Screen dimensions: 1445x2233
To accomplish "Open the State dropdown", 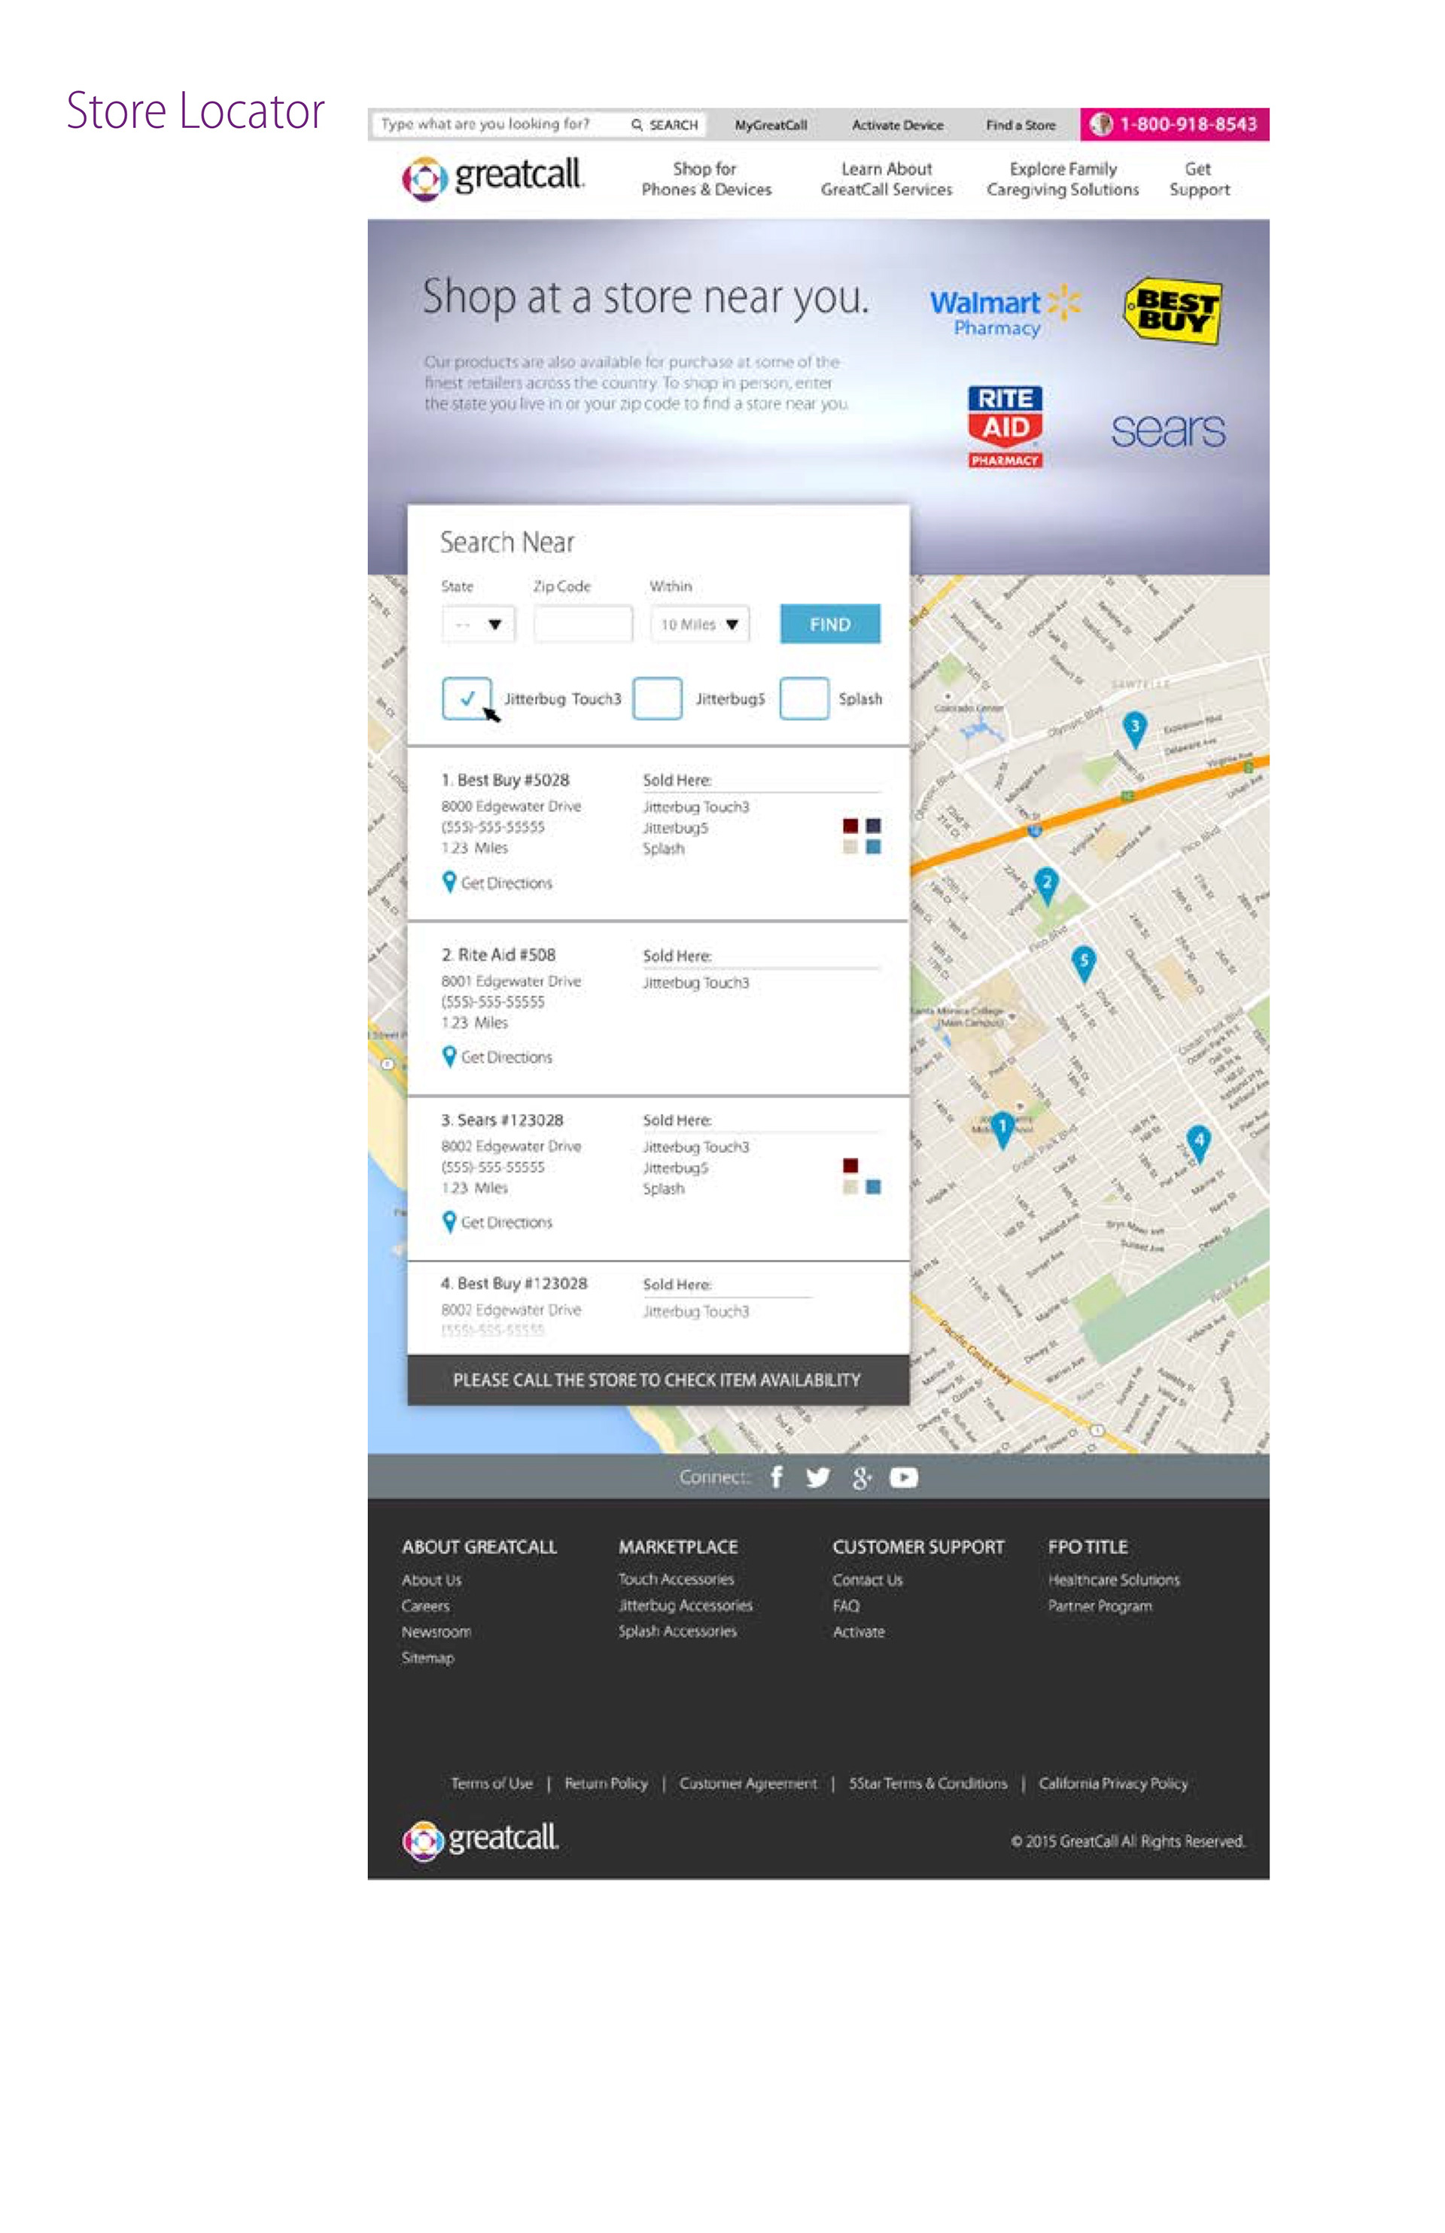I will [x=479, y=624].
